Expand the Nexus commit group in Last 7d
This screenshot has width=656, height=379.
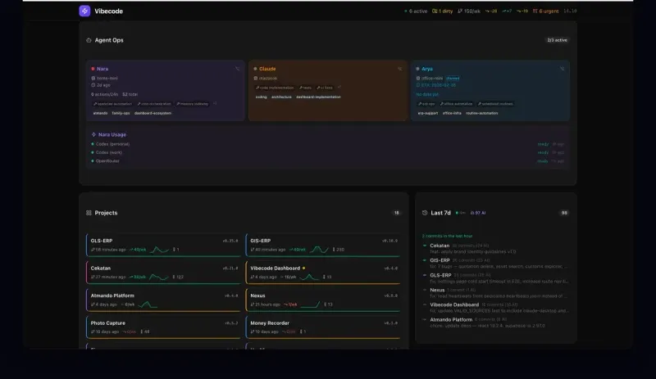pos(425,290)
